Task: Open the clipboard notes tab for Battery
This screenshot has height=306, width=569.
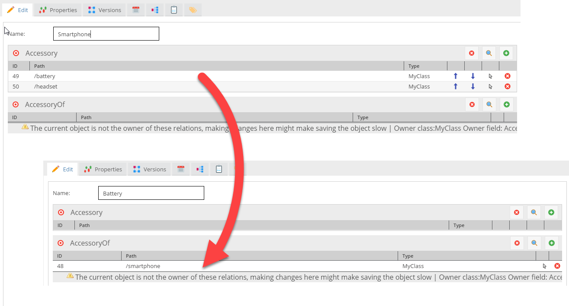Action: click(x=219, y=169)
